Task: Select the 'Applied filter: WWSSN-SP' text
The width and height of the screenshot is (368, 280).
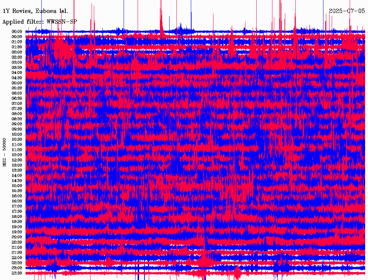Action: point(40,22)
